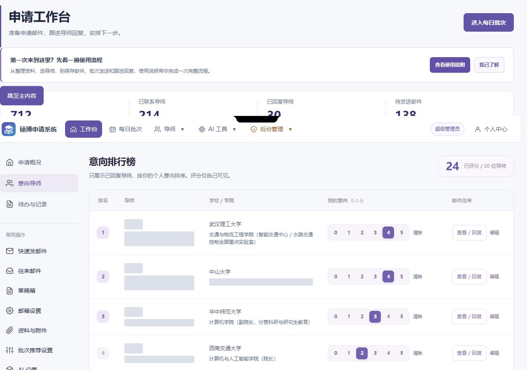Image resolution: width=527 pixels, height=370 pixels.
Task: Click the user icon beside 个人中心
Action: 478,129
